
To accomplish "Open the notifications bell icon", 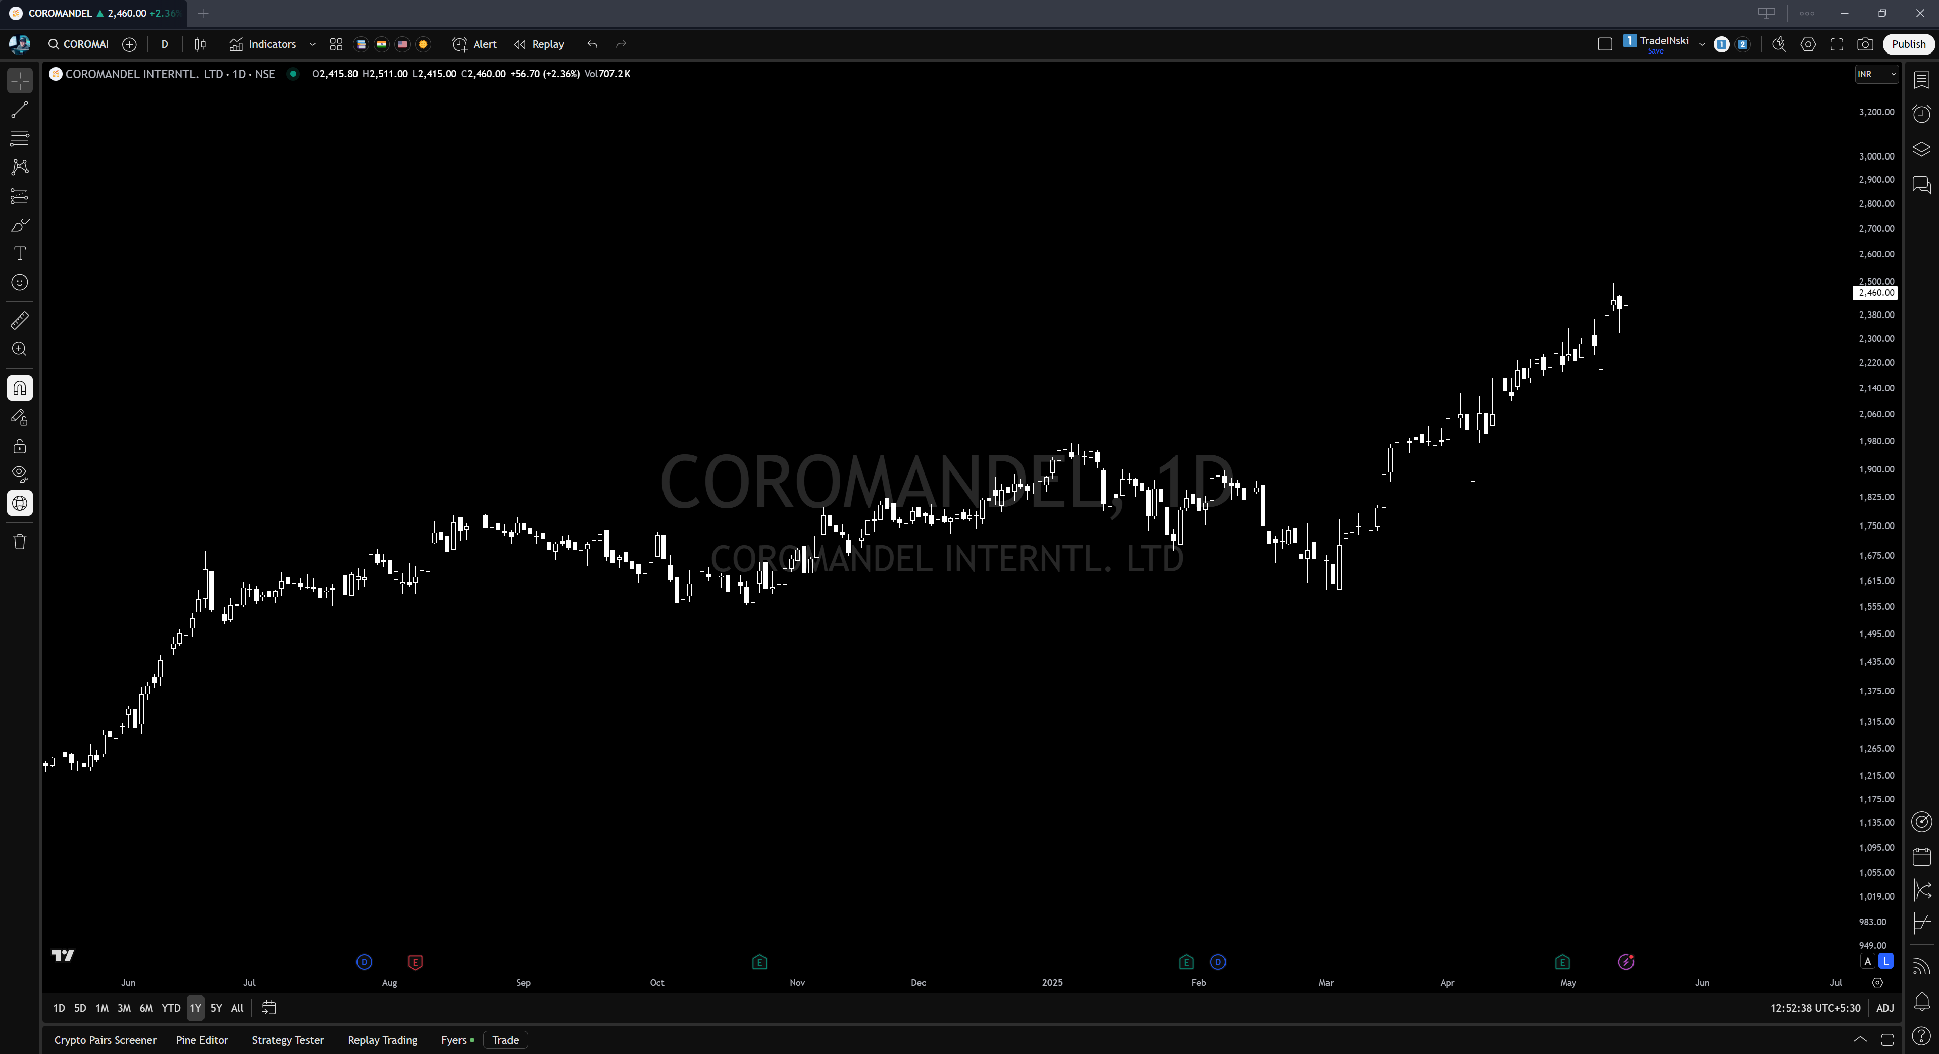I will click(x=1922, y=1002).
